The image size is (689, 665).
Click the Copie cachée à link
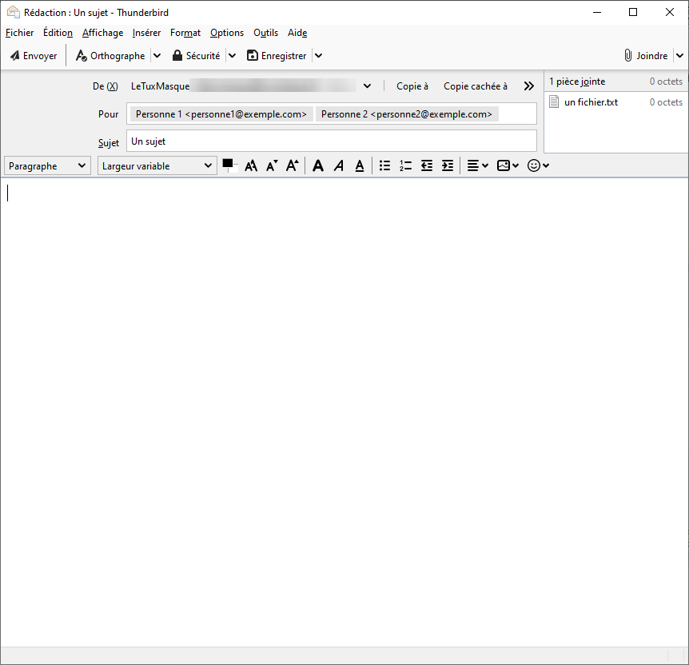(x=475, y=86)
